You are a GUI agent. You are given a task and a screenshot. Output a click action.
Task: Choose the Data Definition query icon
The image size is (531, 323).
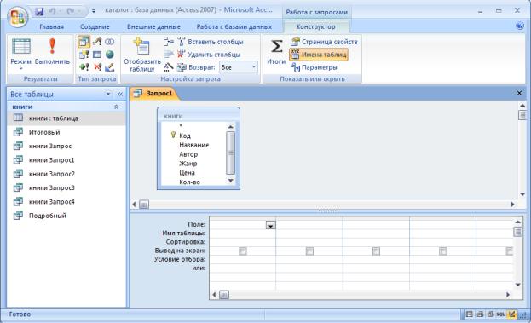click(x=109, y=67)
